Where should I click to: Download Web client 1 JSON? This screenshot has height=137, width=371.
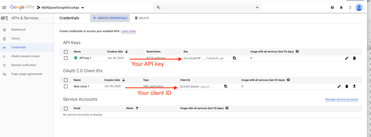[x=354, y=86]
